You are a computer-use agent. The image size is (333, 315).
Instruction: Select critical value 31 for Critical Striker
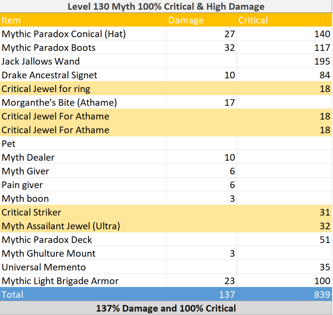[284, 212]
